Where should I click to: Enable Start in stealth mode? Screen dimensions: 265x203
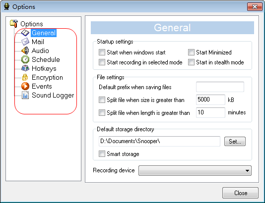pos(191,62)
